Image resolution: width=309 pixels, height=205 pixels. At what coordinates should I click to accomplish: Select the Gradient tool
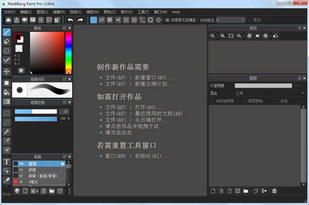pos(7,102)
